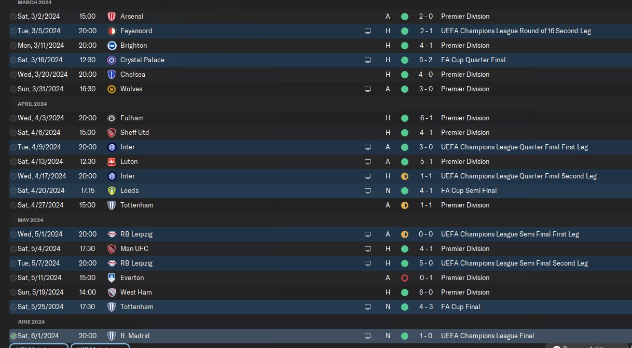Open the UEFA Champions League Final competition link
The width and height of the screenshot is (632, 348).
(x=487, y=336)
